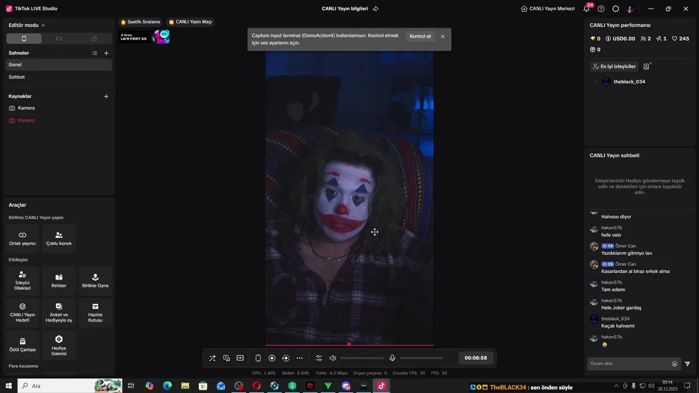Select the first Kamera source
The image size is (699, 393).
coord(59,108)
